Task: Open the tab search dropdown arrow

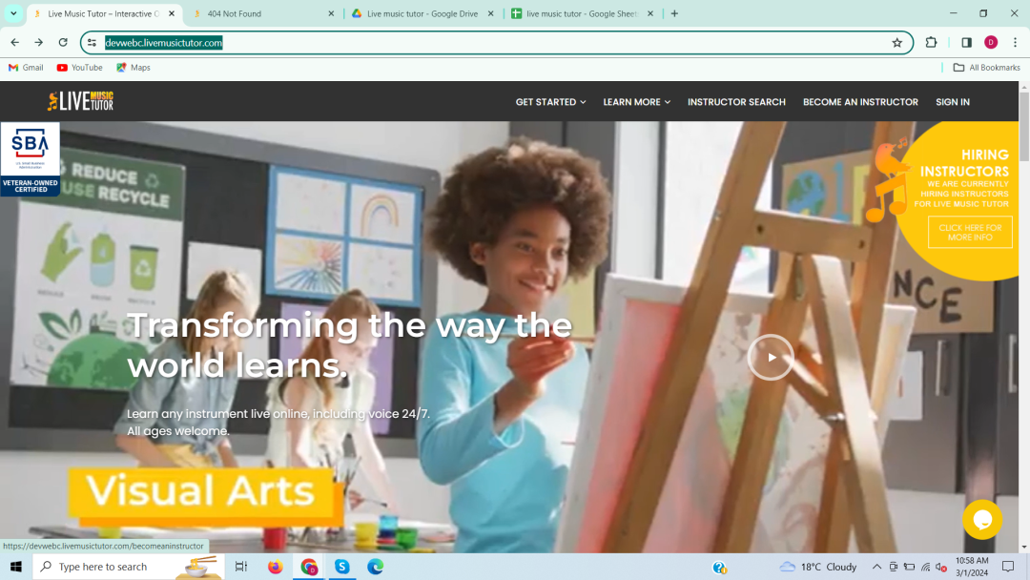Action: [x=13, y=13]
